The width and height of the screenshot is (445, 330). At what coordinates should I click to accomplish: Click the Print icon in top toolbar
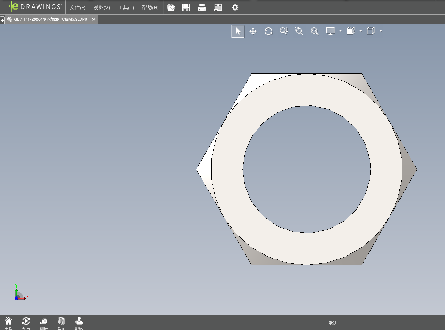(202, 7)
